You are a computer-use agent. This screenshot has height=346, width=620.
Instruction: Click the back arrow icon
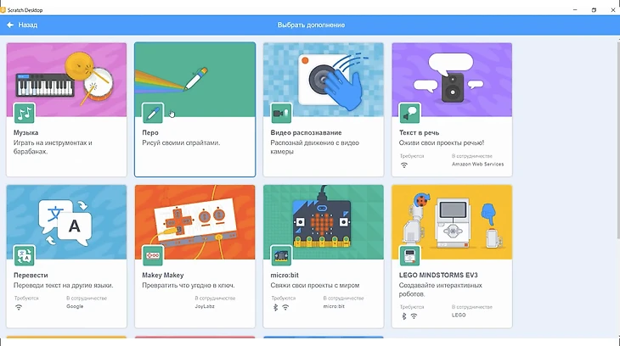[x=10, y=25]
